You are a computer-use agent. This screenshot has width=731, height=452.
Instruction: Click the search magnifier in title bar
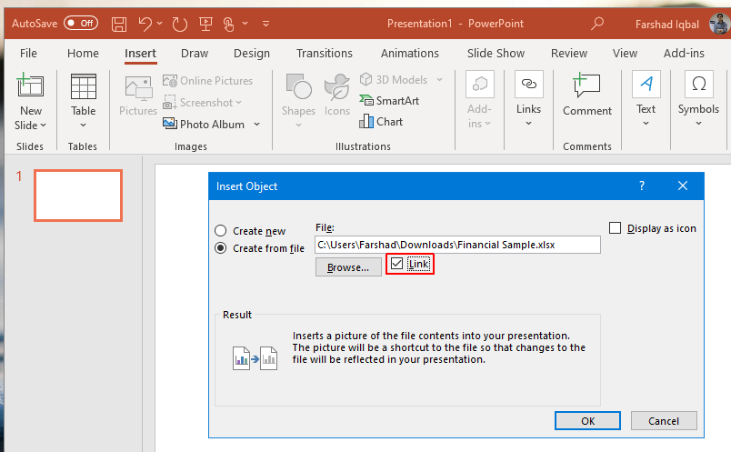(x=597, y=23)
